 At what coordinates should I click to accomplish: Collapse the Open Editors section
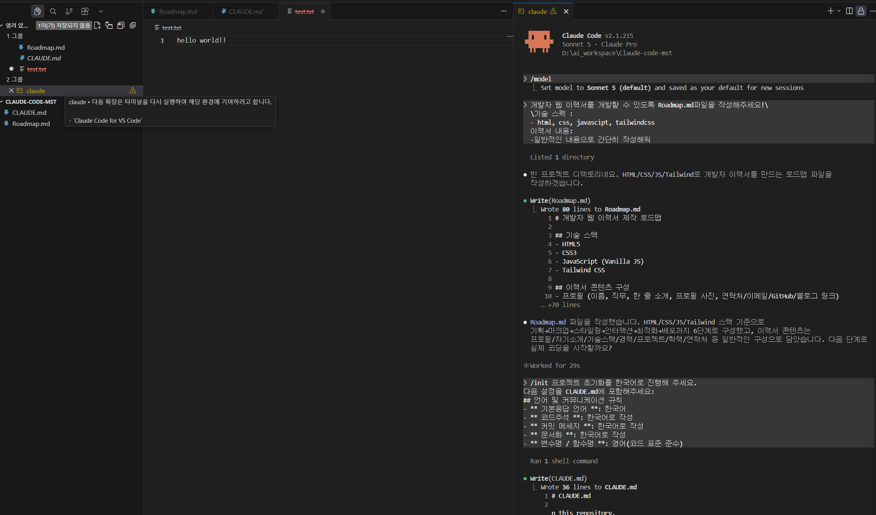click(14, 25)
